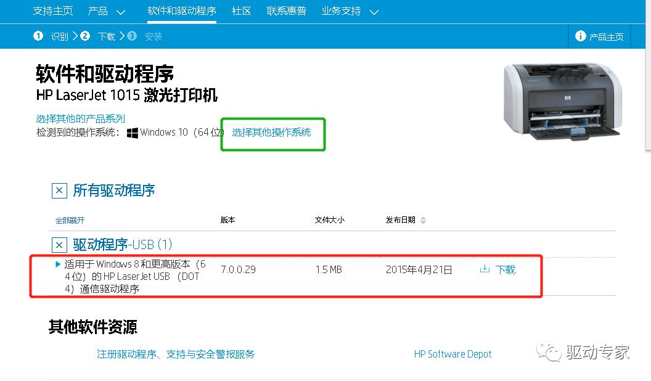Collapse the 所有驱动程序 section via its × box
Viewport: 651px width, 381px height.
(59, 191)
